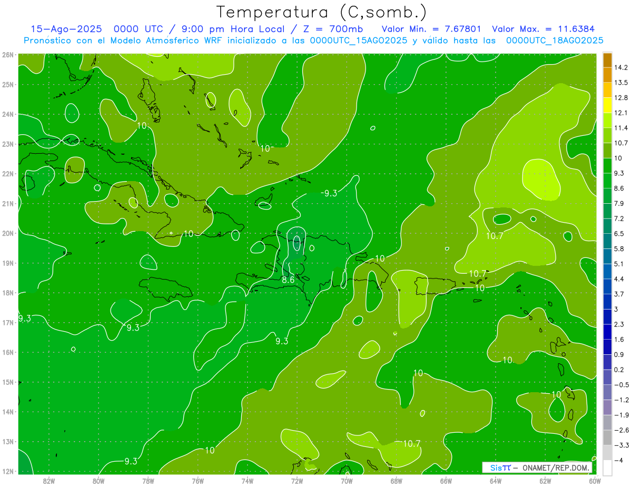The width and height of the screenshot is (632, 488).
Task: Click the '64W' longitude axis label
Action: pos(496,481)
